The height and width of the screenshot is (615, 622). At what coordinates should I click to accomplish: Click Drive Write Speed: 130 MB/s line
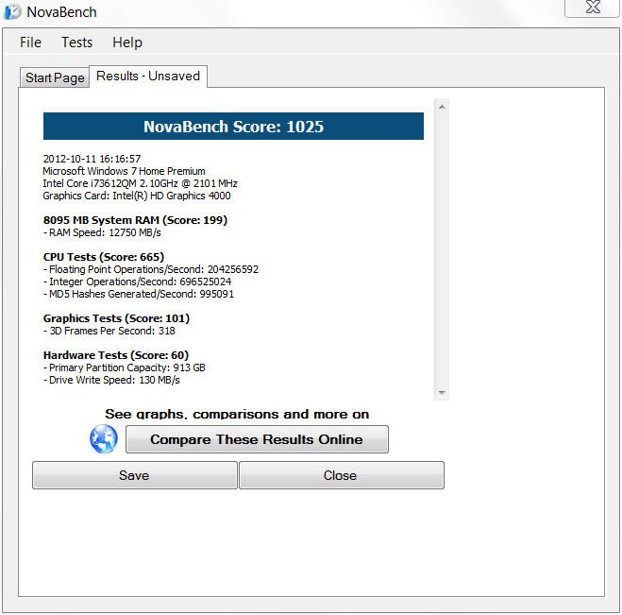coord(111,380)
